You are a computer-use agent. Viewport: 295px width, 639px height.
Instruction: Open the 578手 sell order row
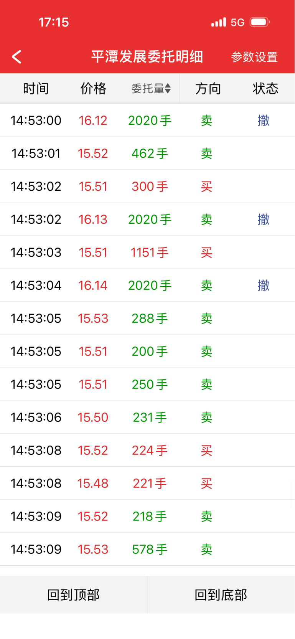pos(147,550)
